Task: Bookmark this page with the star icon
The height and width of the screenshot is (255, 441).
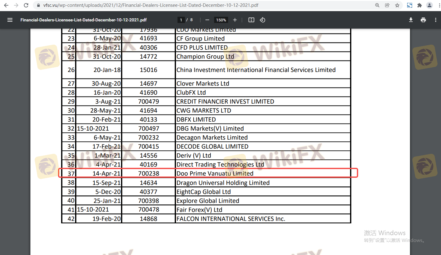Action: click(397, 5)
